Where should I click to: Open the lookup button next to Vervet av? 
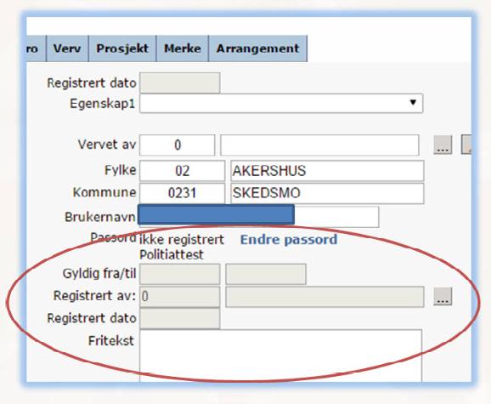pyautogui.click(x=443, y=145)
